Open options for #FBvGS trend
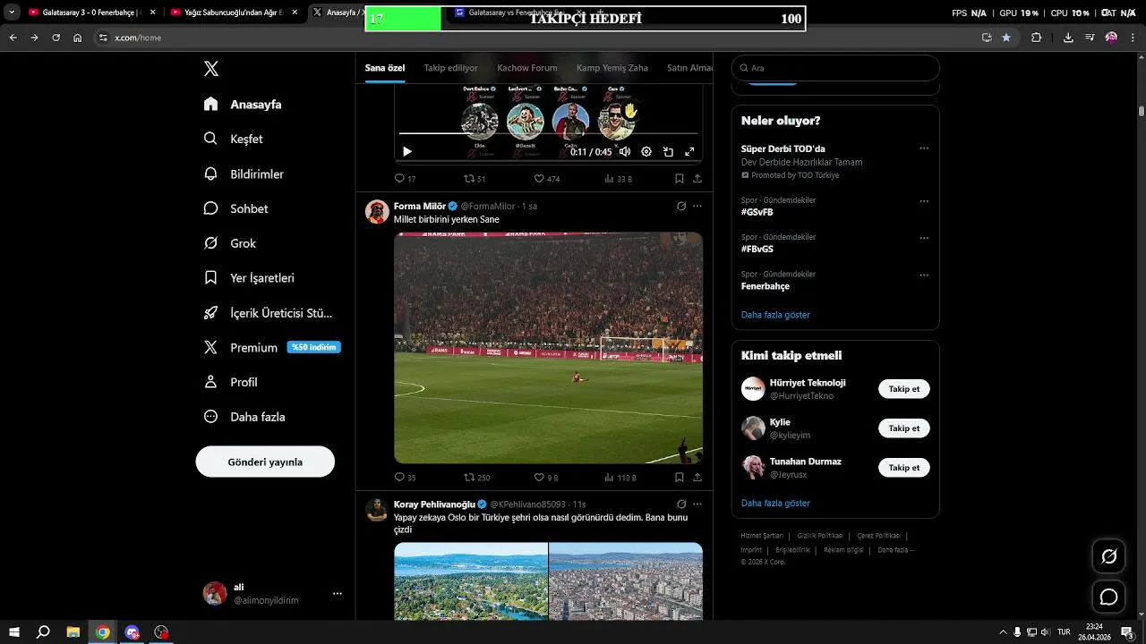 [924, 238]
